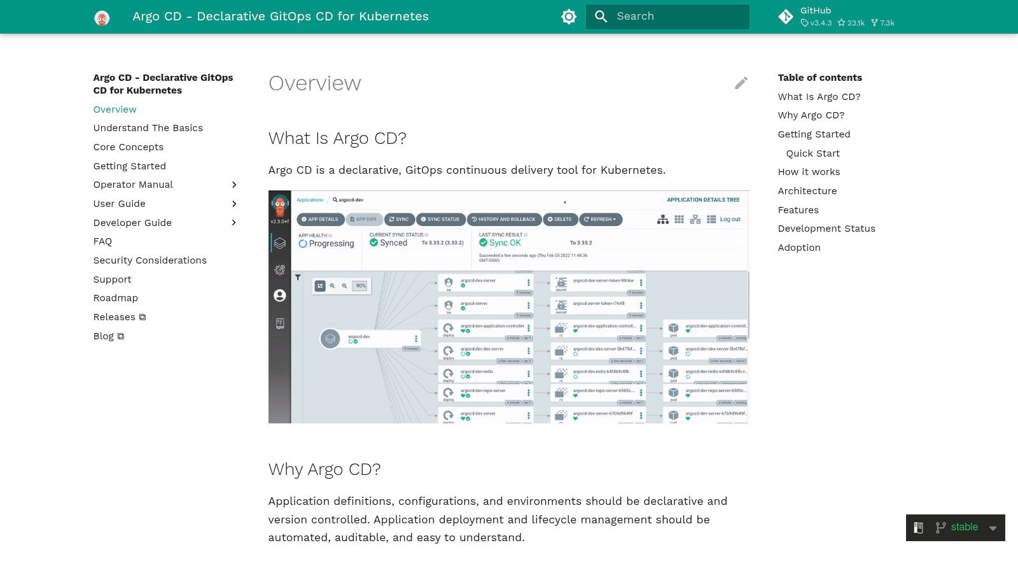This screenshot has height=573, width=1018.
Task: Click the Argo CD octopus logo
Action: tap(102, 17)
